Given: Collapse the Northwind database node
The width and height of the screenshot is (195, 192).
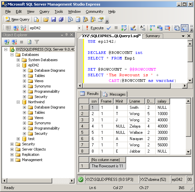Looking at the screenshot, I should click(x=18, y=102).
